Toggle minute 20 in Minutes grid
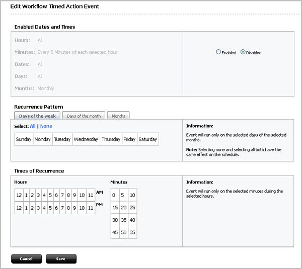The image size is (302, 269). pos(124,208)
